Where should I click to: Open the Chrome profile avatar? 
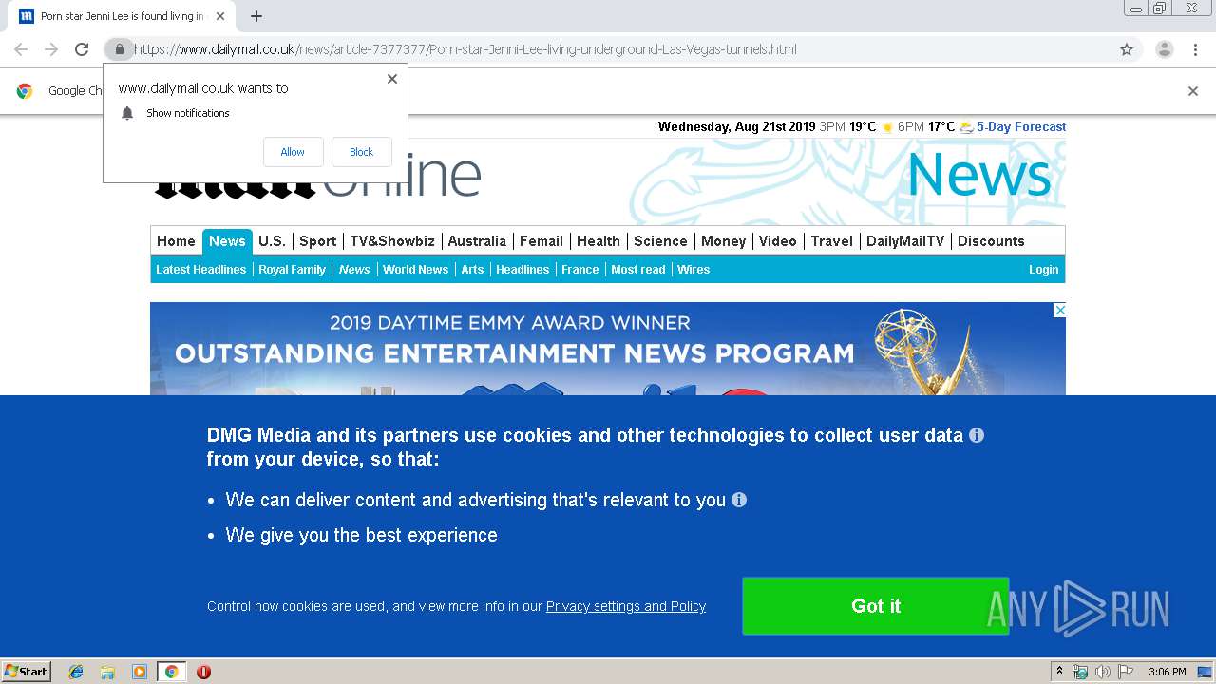coord(1164,49)
